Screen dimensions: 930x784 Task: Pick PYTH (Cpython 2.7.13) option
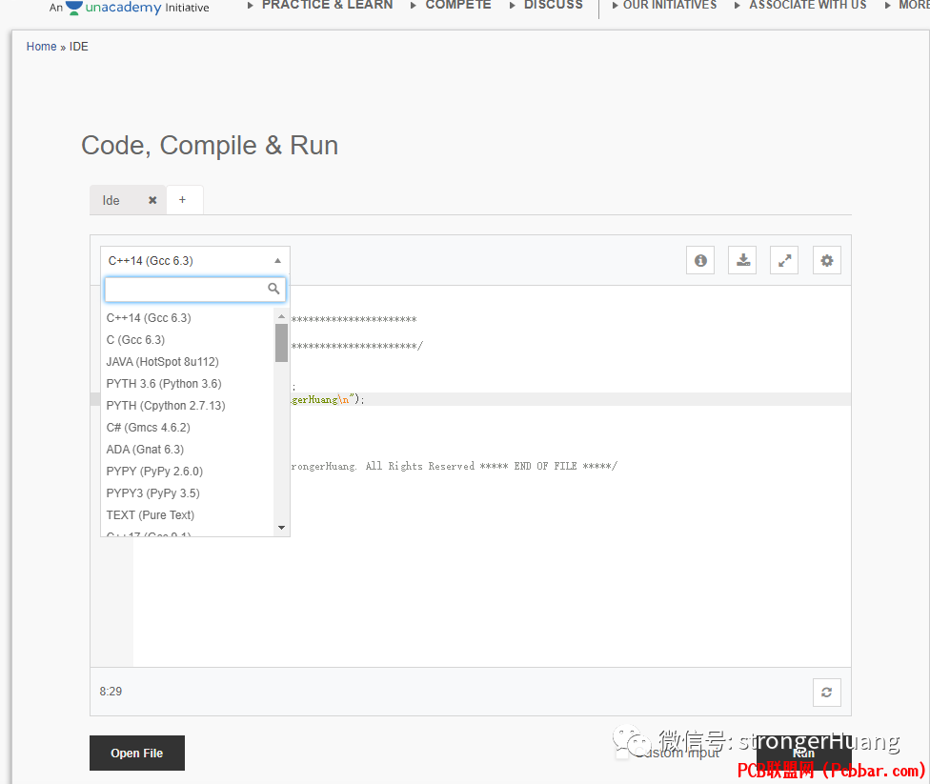point(188,406)
